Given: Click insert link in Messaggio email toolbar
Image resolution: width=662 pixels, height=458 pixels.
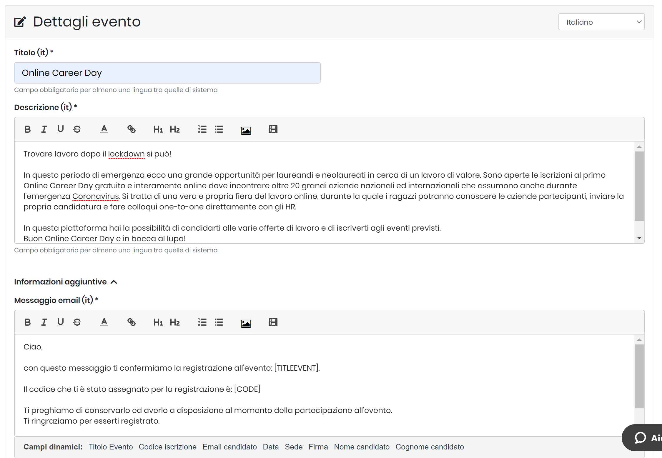Looking at the screenshot, I should pyautogui.click(x=131, y=322).
